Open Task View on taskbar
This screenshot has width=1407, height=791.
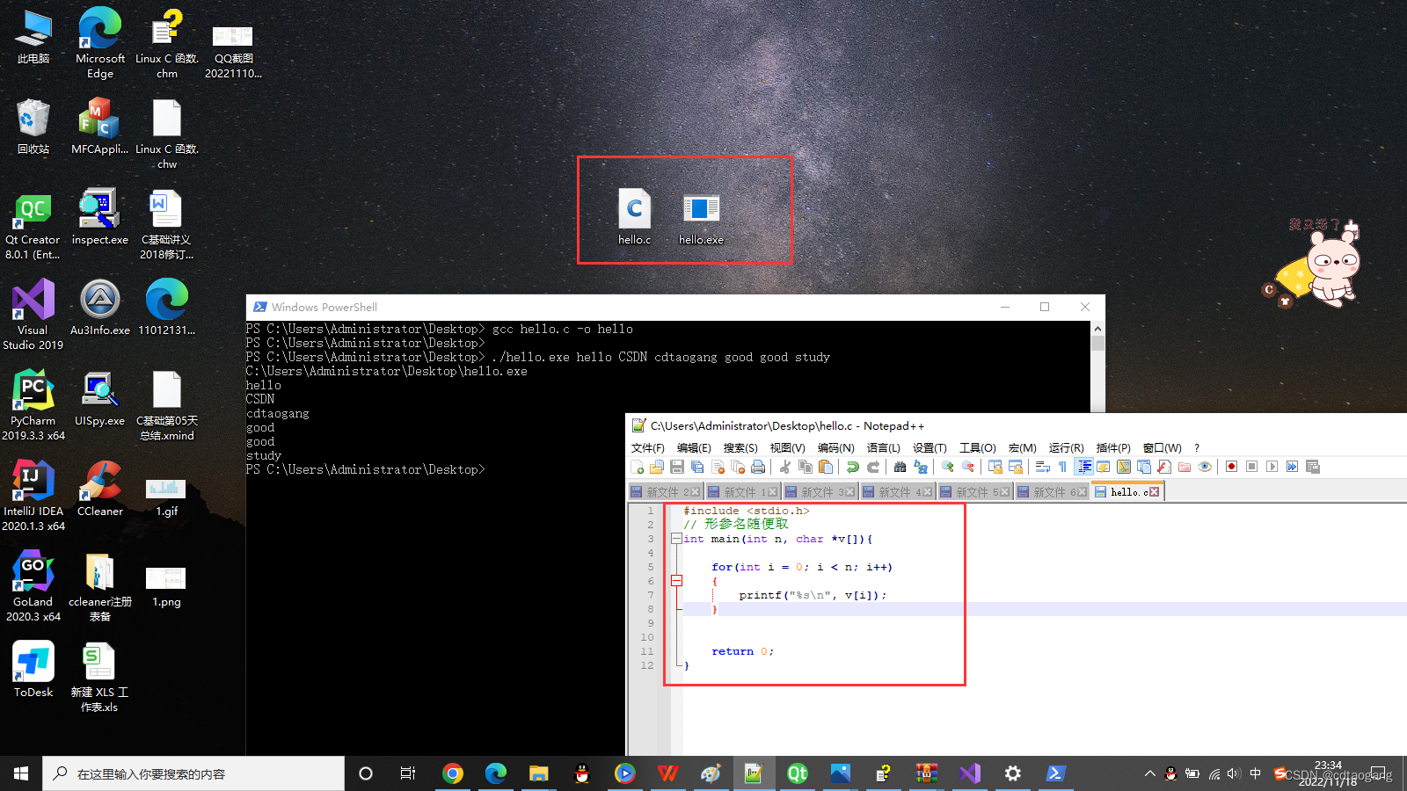(x=408, y=773)
